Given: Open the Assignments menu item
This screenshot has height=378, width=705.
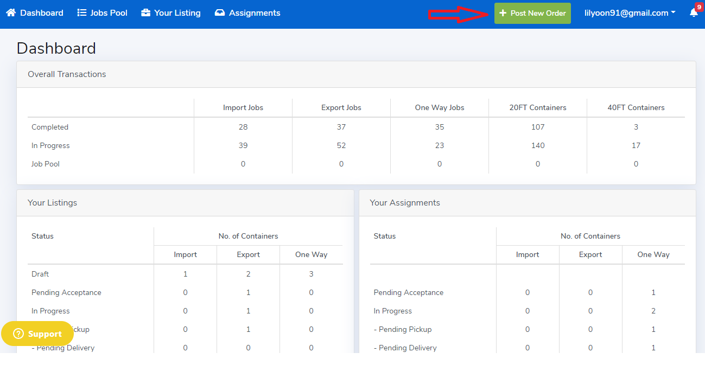Looking at the screenshot, I should tap(255, 12).
